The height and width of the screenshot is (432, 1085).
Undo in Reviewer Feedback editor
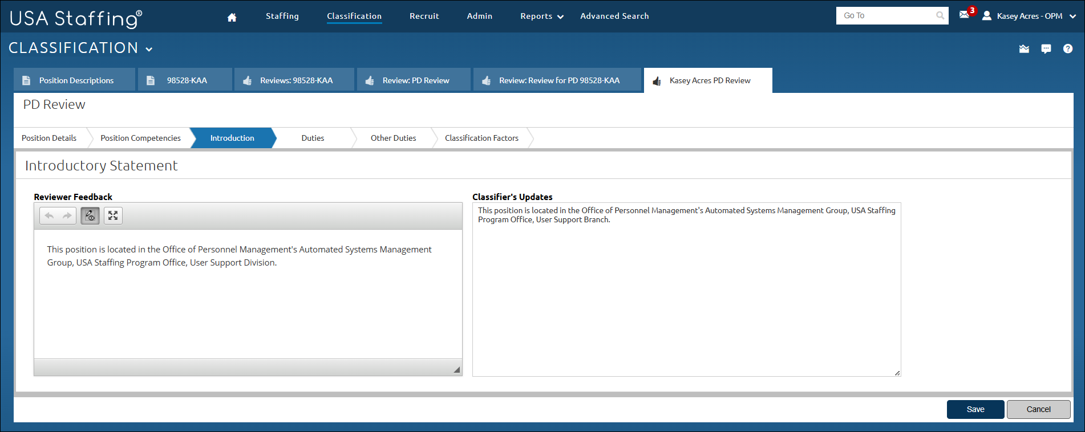pos(49,215)
